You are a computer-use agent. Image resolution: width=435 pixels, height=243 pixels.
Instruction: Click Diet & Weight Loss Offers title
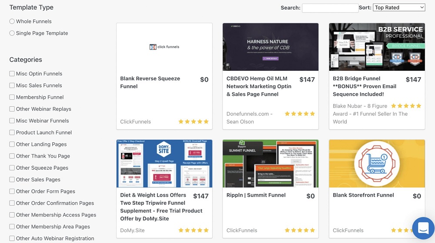tap(161, 207)
